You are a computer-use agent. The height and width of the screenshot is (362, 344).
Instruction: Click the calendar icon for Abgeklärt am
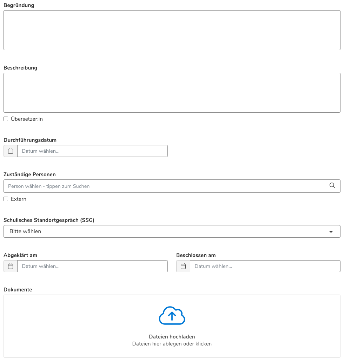pyautogui.click(x=11, y=266)
